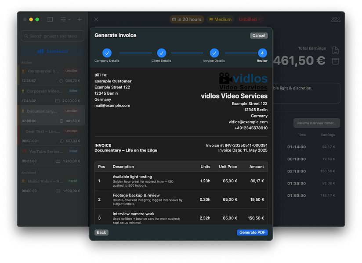Image resolution: width=362 pixels, height=263 pixels.
Task: Click the 00:18:00 time entry
Action: (297, 159)
